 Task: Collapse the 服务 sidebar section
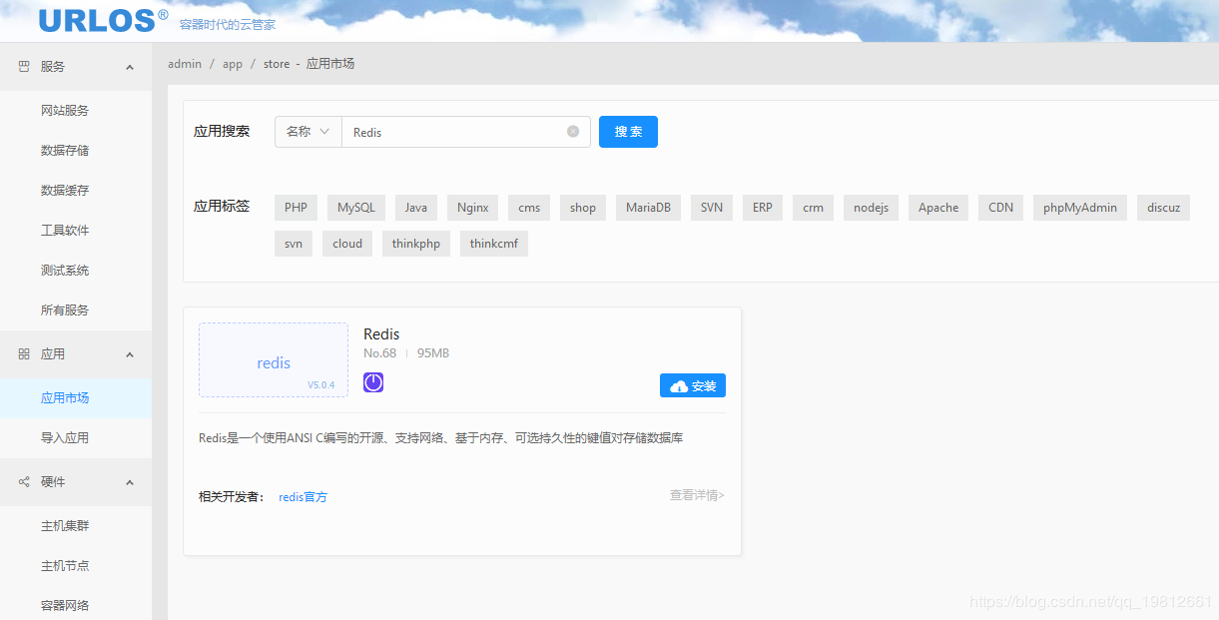128,66
